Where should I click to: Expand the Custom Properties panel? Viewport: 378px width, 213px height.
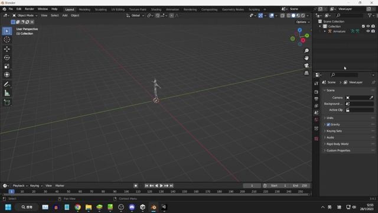click(348, 150)
